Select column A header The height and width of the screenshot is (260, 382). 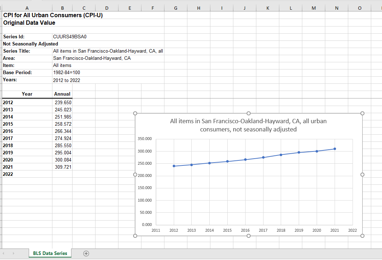pos(27,8)
